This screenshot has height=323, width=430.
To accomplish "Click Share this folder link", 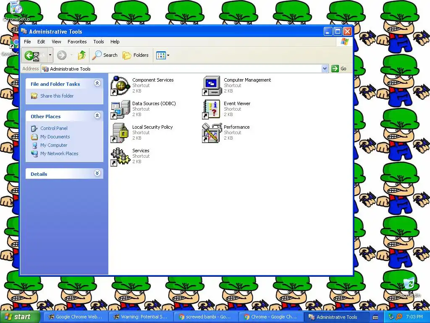I will (57, 96).
